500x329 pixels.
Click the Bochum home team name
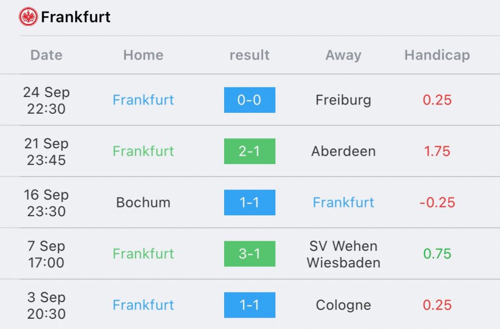(143, 203)
